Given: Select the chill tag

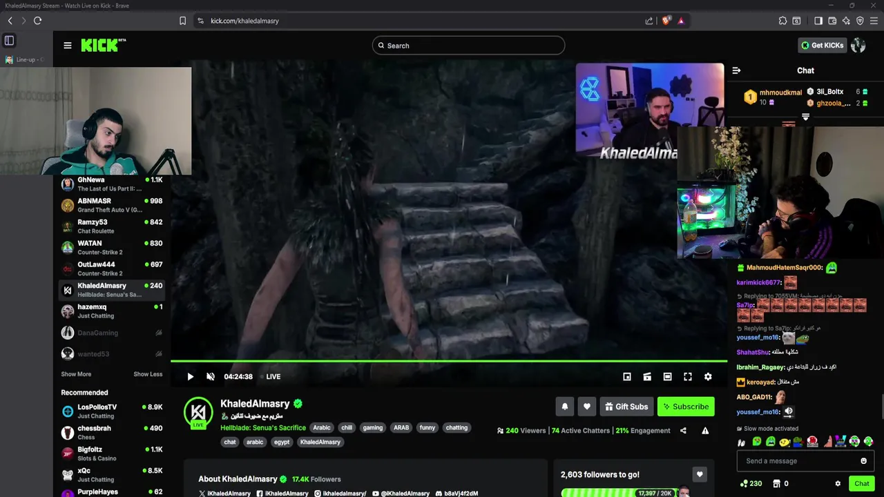Looking at the screenshot, I should tap(347, 428).
